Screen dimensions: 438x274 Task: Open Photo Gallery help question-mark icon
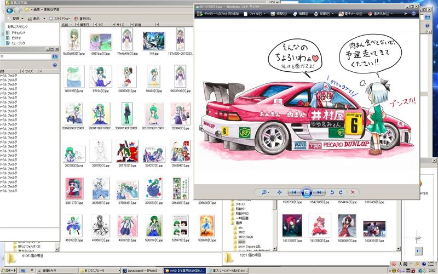click(x=413, y=13)
